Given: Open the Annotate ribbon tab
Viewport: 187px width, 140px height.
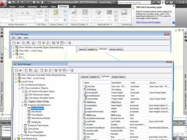Looking at the screenshot, I should coord(32,7).
